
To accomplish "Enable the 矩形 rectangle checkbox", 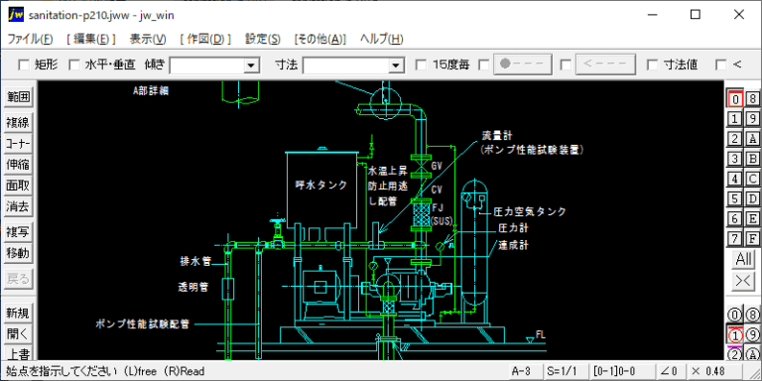I will pyautogui.click(x=24, y=64).
